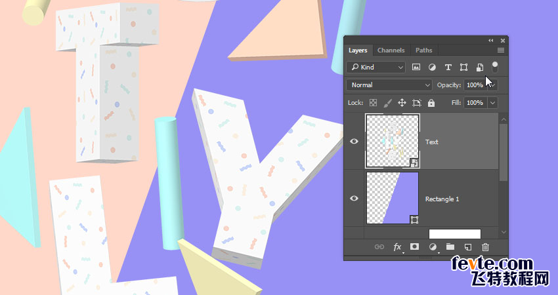The width and height of the screenshot is (558, 295).
Task: Click the Fill label
Action: click(x=456, y=103)
